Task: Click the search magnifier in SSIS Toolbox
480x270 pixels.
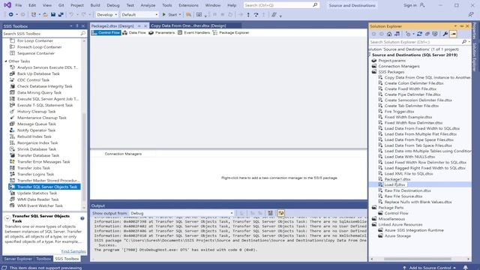Action: (x=83, y=33)
